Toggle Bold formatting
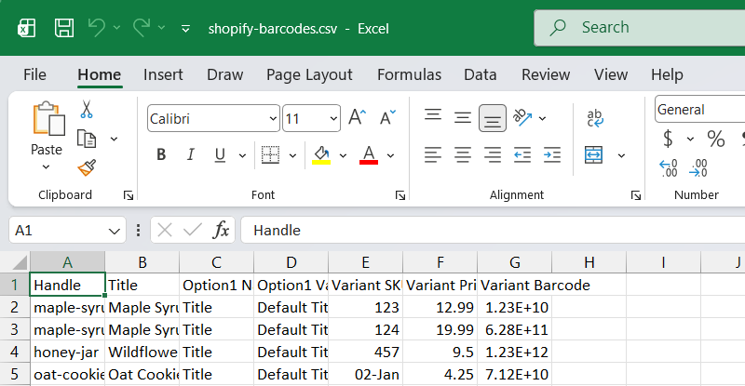Image resolution: width=745 pixels, height=386 pixels. [161, 154]
